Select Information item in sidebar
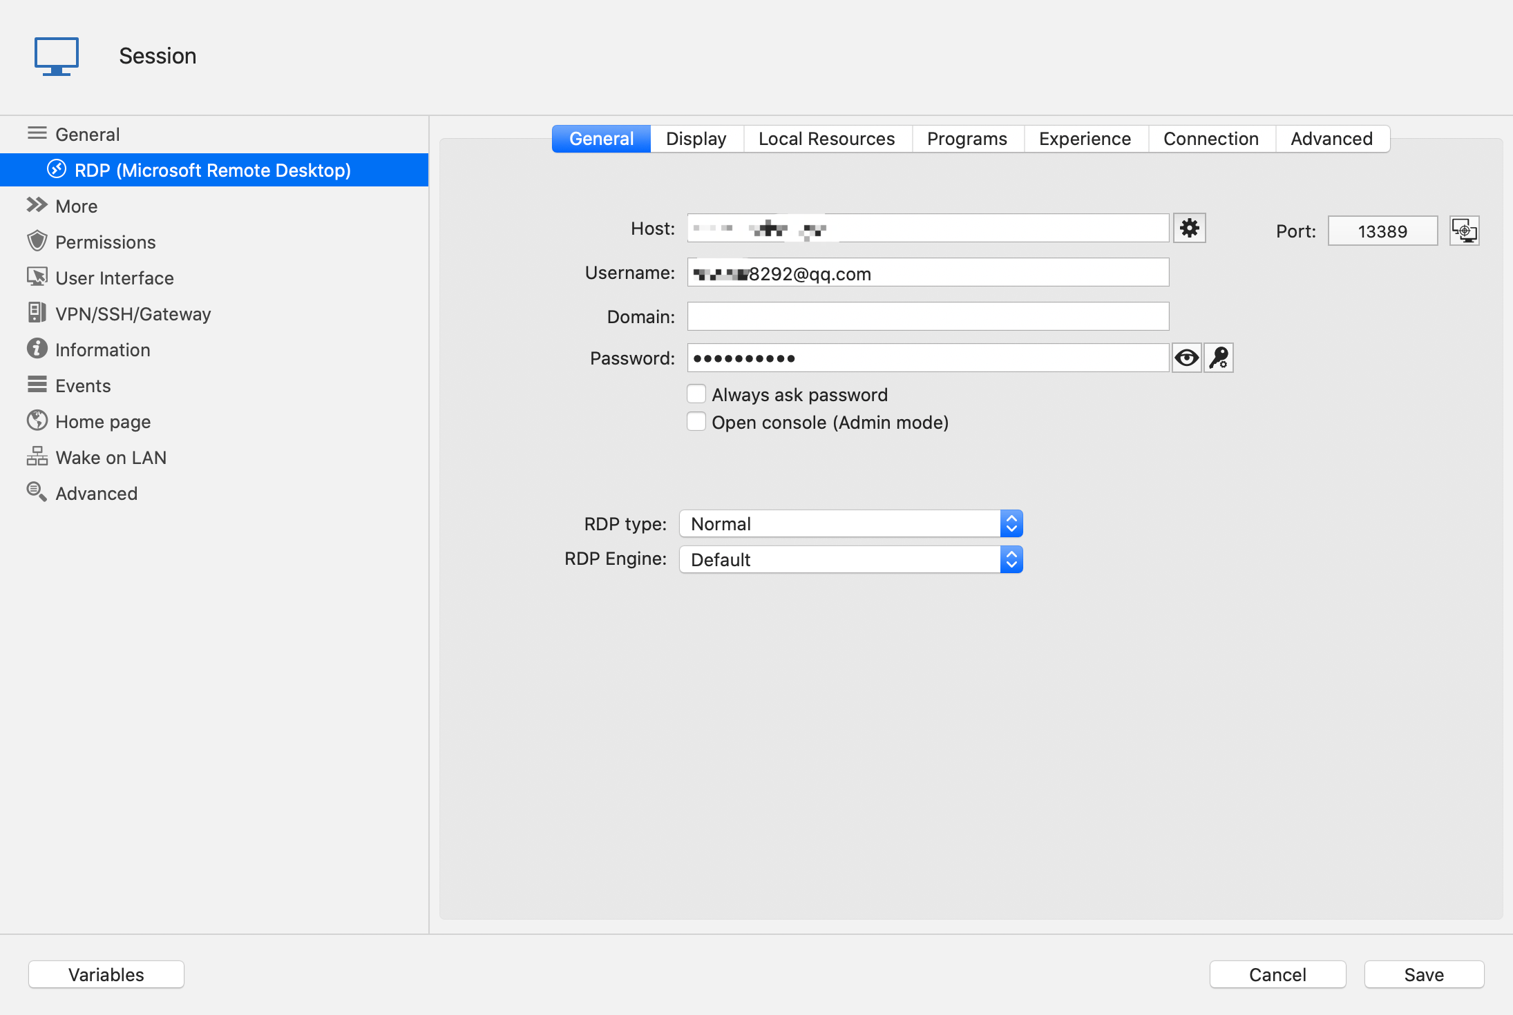Image resolution: width=1513 pixels, height=1015 pixels. pyautogui.click(x=102, y=350)
